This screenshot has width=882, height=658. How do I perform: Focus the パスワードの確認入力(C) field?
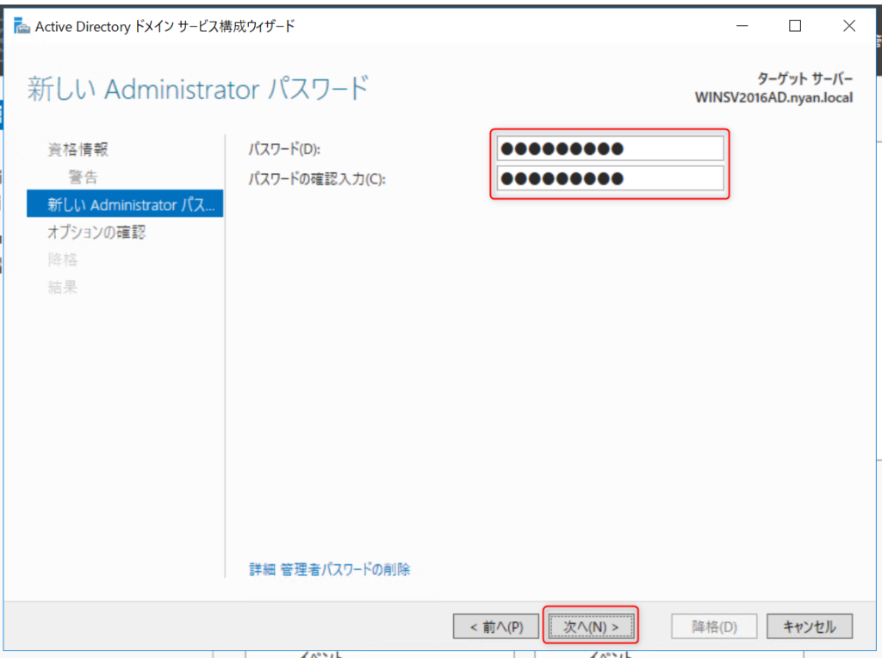[x=610, y=179]
